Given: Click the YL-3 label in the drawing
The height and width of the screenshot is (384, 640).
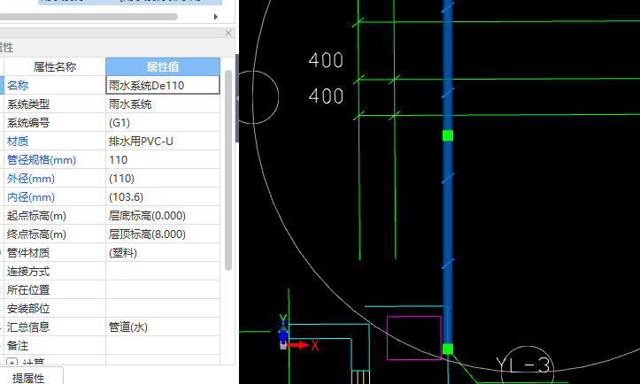Looking at the screenshot, I should 523,365.
